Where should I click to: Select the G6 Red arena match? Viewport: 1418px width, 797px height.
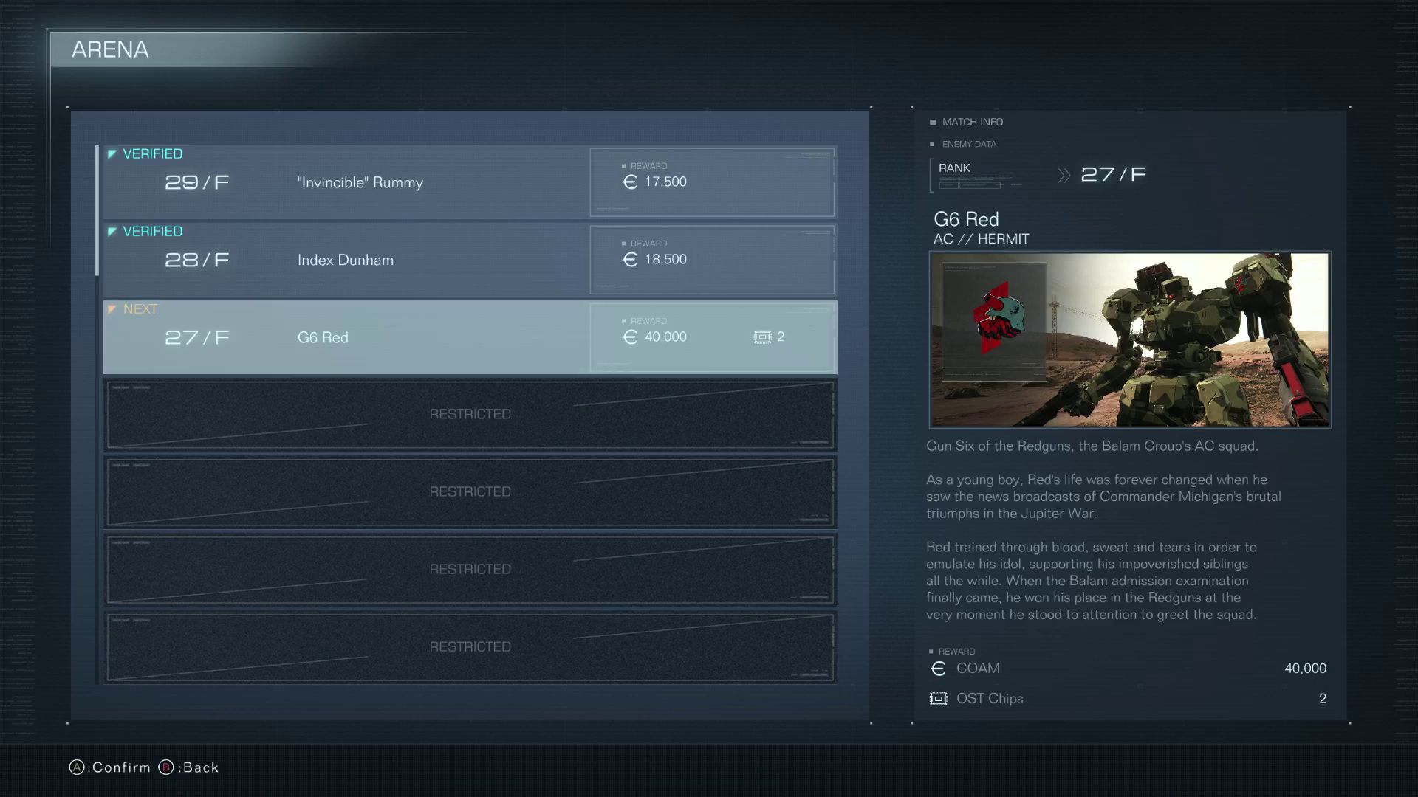click(x=470, y=337)
